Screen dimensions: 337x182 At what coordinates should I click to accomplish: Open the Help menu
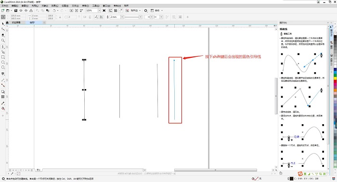click(x=117, y=6)
